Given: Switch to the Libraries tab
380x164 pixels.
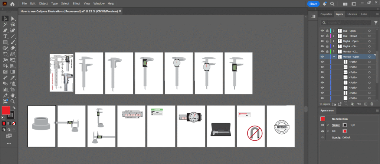Looking at the screenshot, I should (352, 14).
